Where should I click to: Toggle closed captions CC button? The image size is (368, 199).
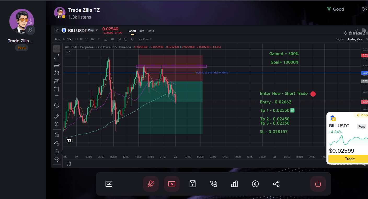click(x=109, y=184)
